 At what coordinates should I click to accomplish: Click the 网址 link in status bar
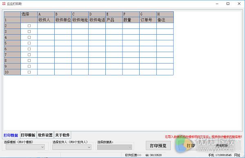click(237, 155)
